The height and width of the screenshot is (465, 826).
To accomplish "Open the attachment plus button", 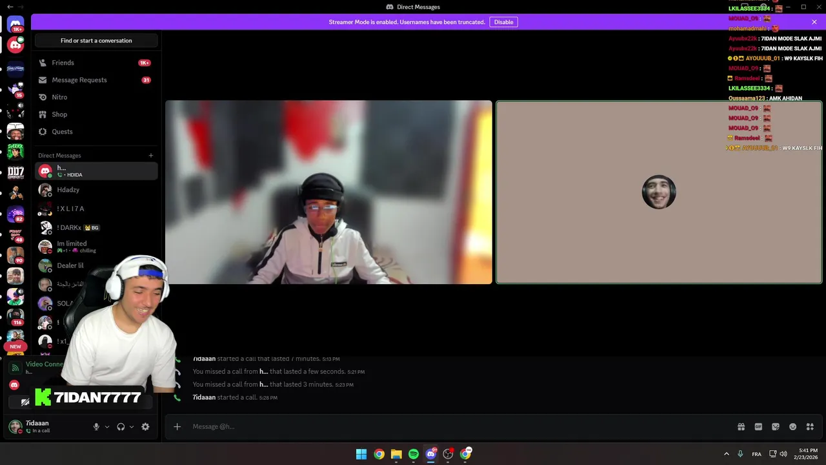I will [177, 427].
